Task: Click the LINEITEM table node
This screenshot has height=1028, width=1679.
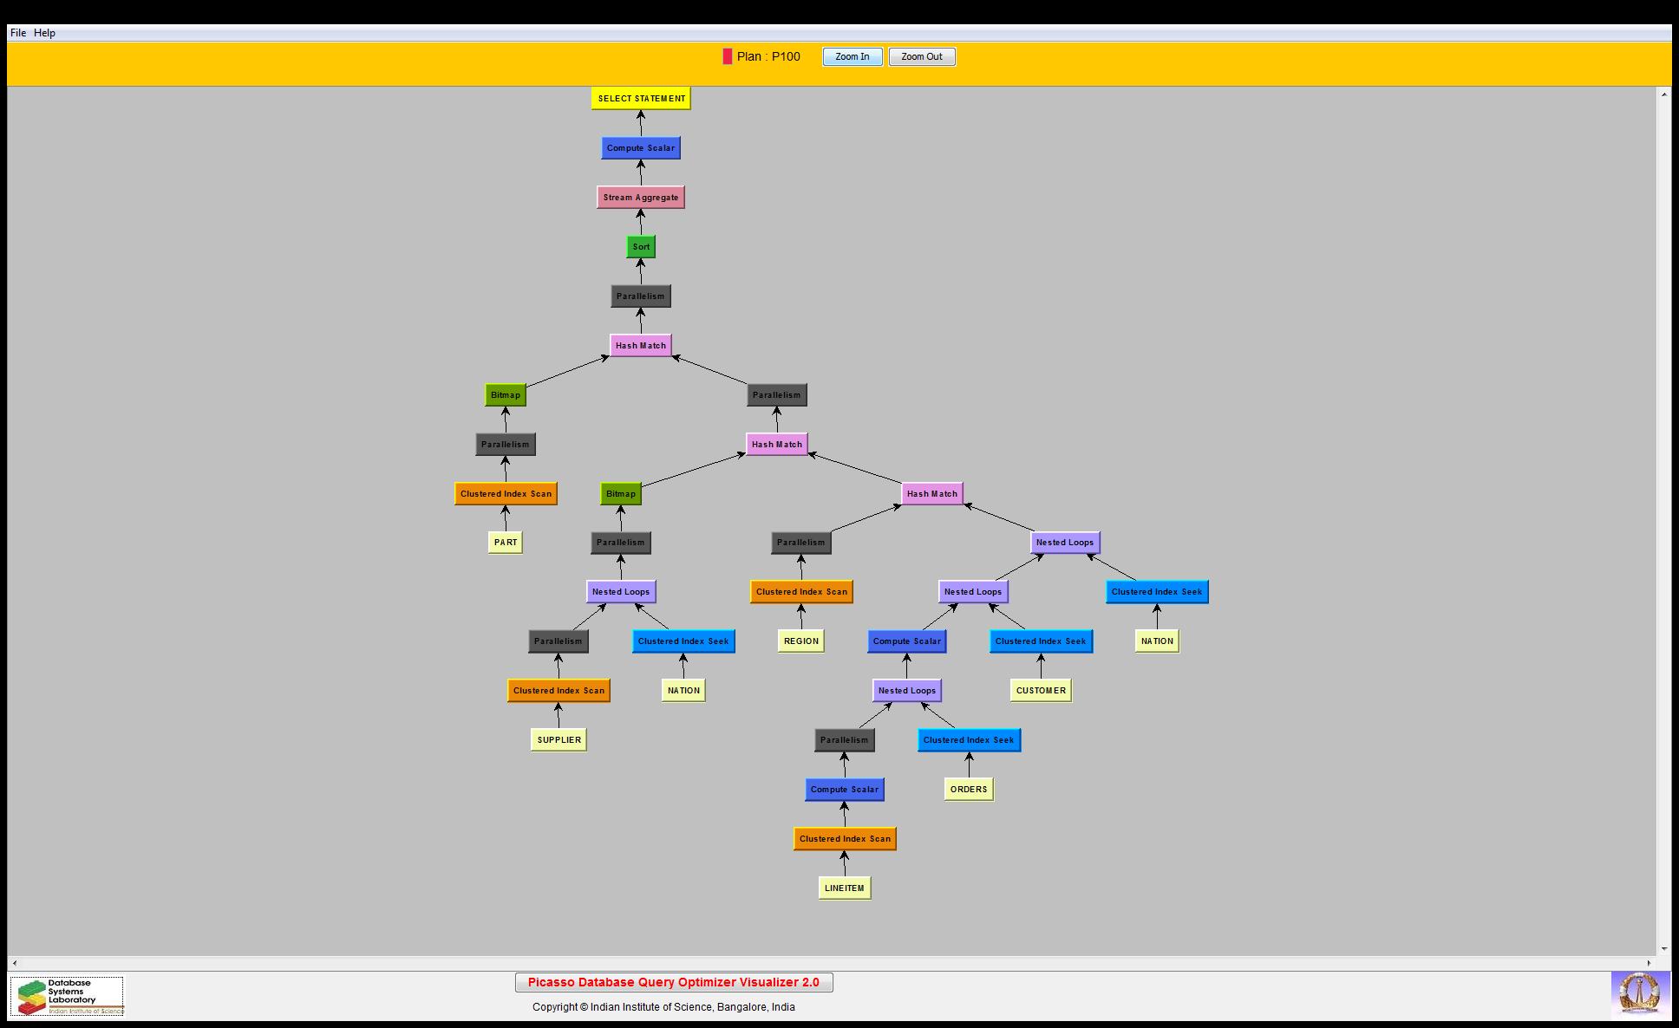Action: [x=844, y=888]
